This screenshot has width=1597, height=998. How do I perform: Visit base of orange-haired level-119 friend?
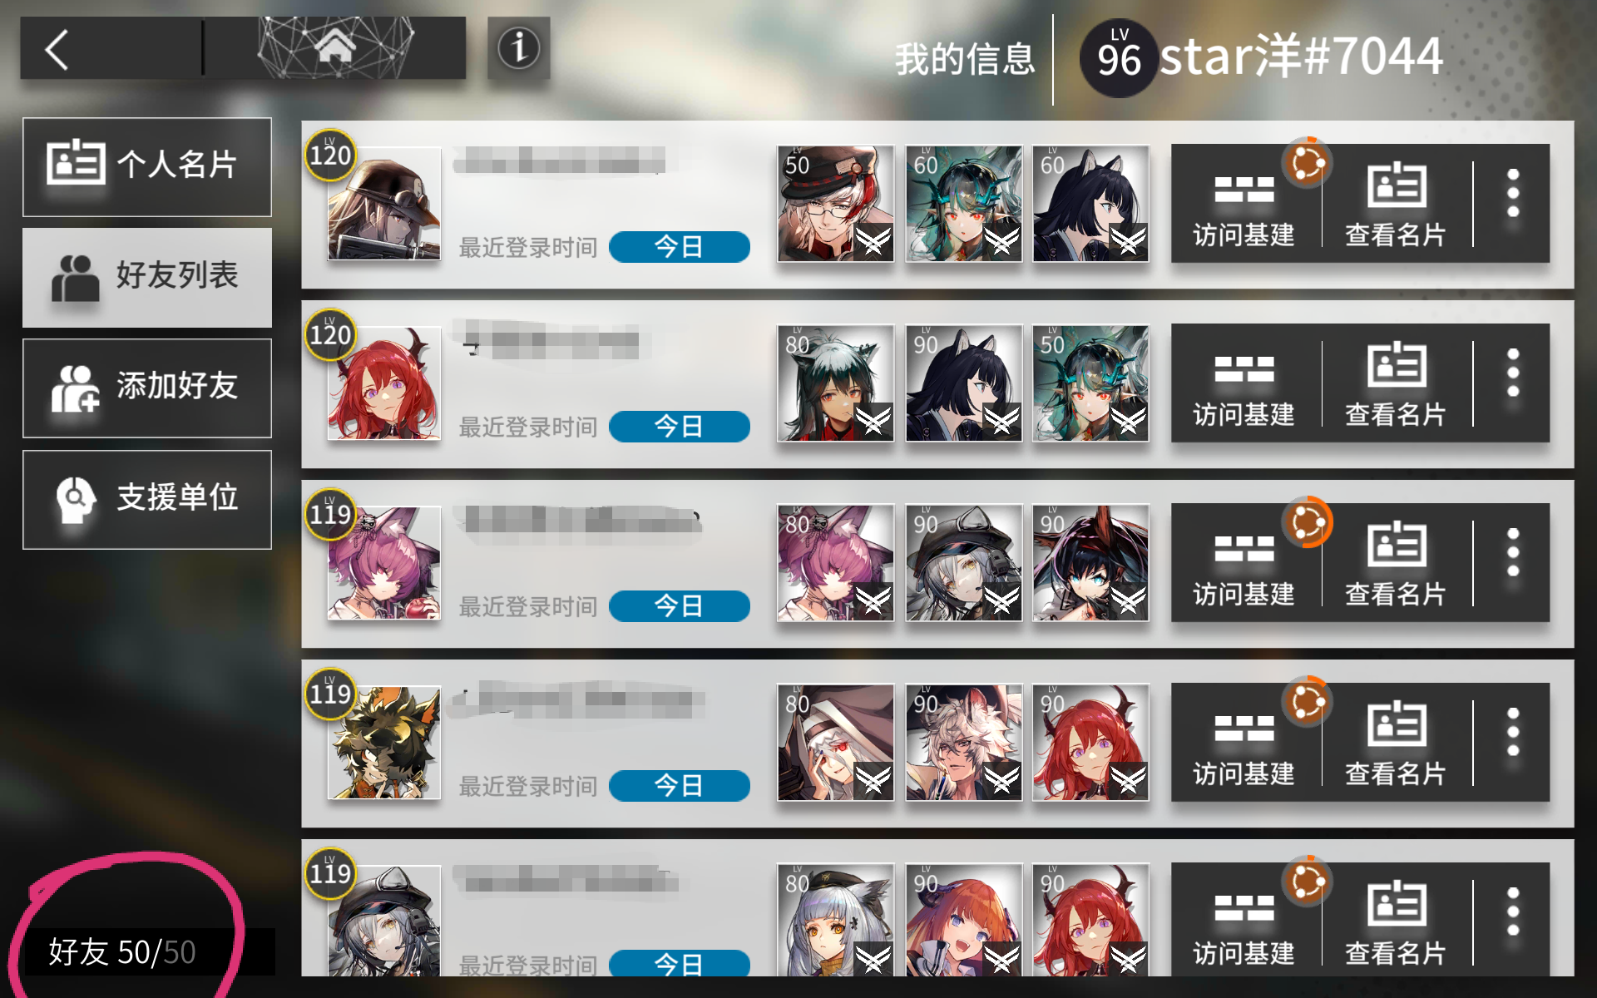(x=1244, y=743)
